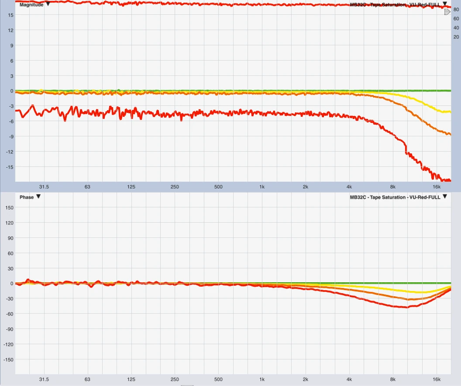Viewport: 461px width, 386px height.
Task: Click the gray coherence threshold arrow handle
Action: (x=447, y=12)
